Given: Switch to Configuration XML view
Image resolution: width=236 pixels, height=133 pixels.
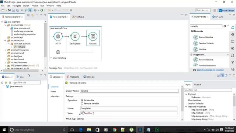Looking at the screenshot, I should [89, 68].
